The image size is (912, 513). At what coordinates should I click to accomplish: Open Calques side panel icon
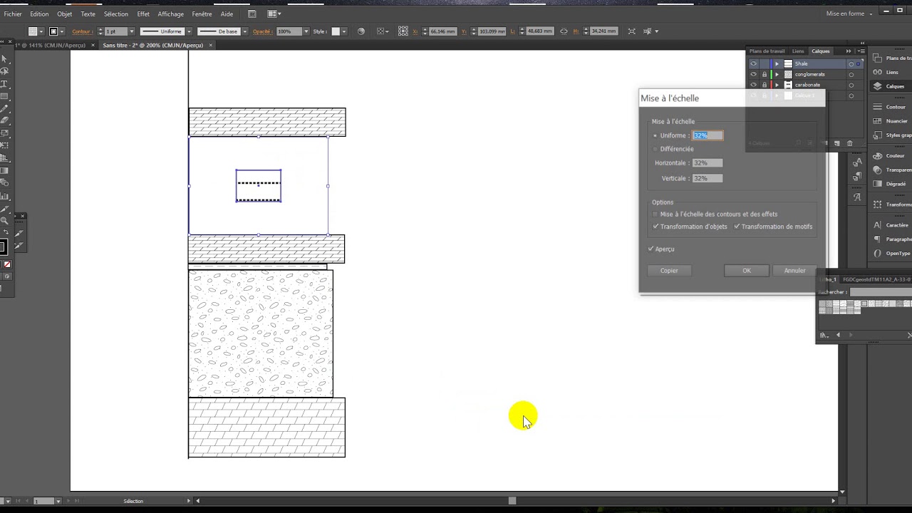click(889, 86)
